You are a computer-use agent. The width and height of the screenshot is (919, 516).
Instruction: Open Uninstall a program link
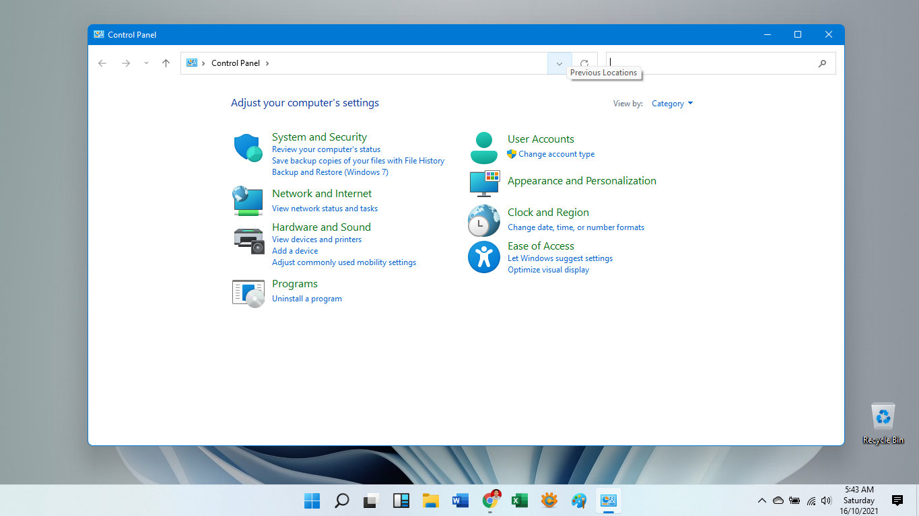tap(307, 299)
